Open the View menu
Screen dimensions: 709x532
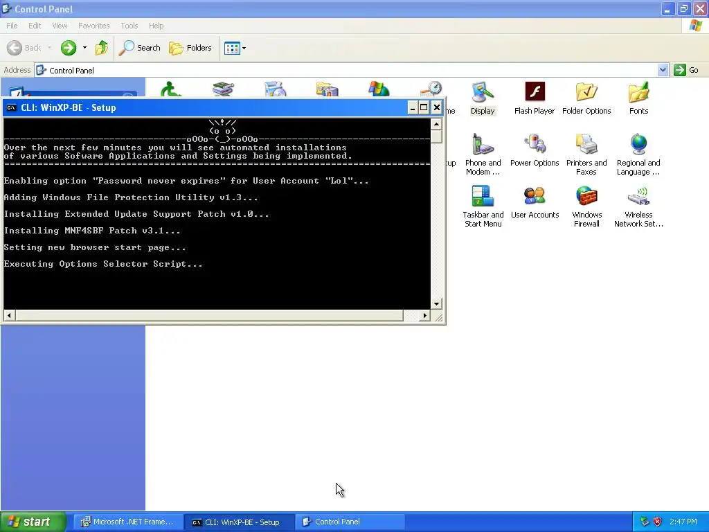[x=60, y=26]
